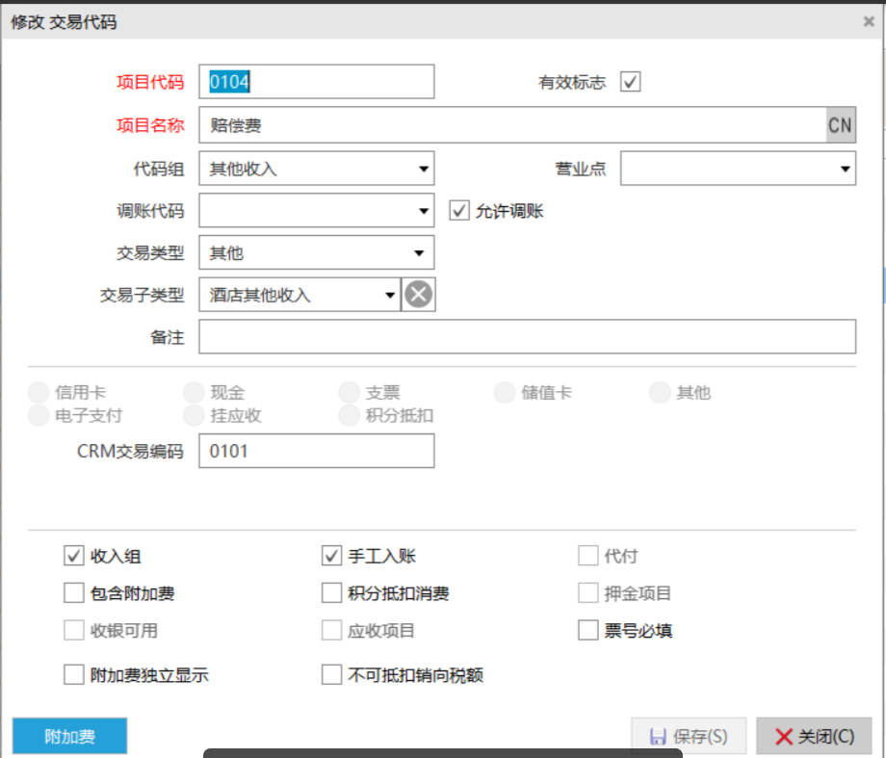Image resolution: width=886 pixels, height=758 pixels.
Task: Open the 代码组 dropdown
Action: click(x=423, y=169)
